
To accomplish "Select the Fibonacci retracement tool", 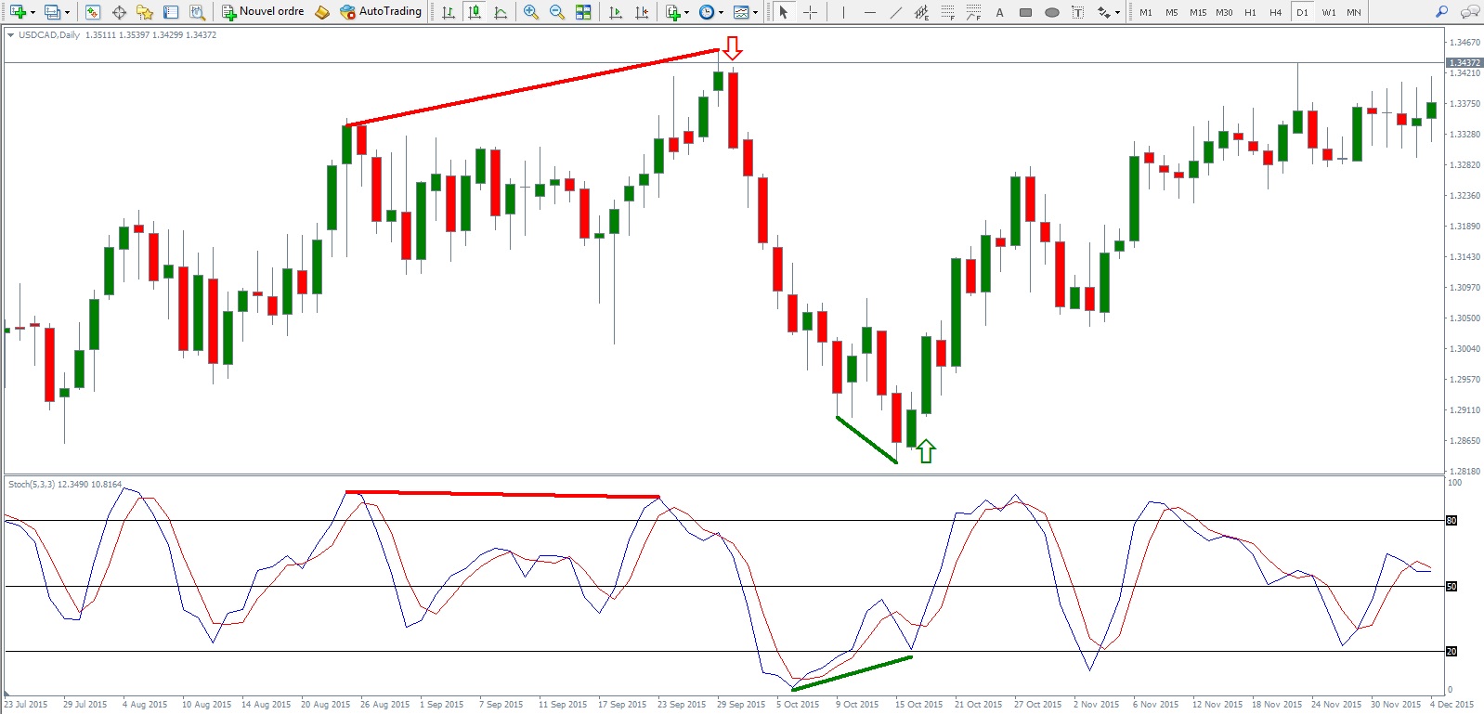I will (947, 12).
